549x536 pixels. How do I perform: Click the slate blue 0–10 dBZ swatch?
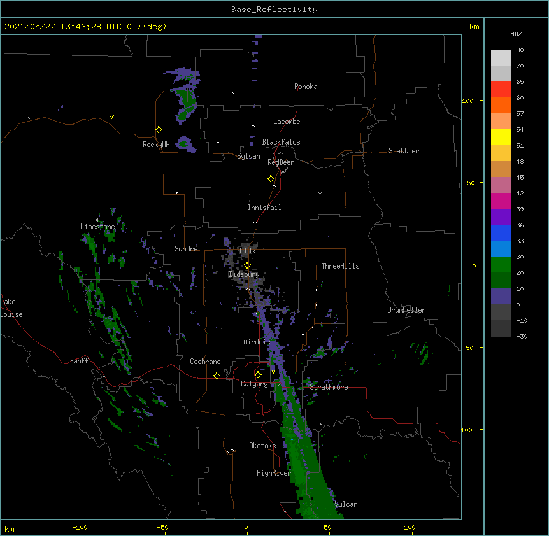pos(501,297)
